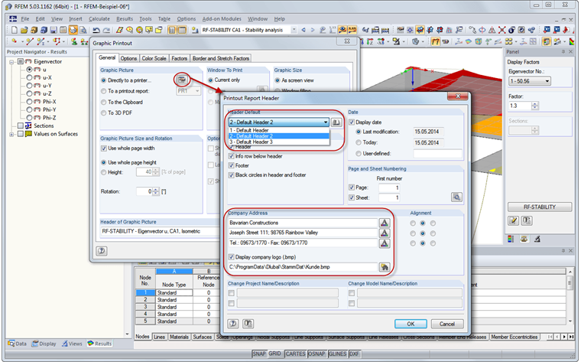Select User-defined date radio button
The width and height of the screenshot is (581, 362).
click(359, 154)
